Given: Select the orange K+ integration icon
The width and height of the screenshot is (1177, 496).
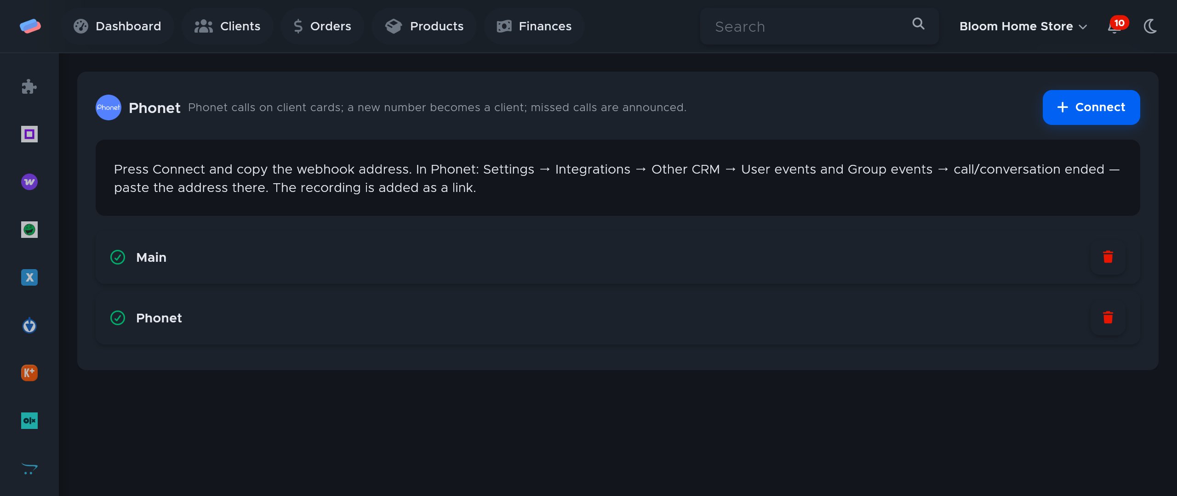Looking at the screenshot, I should point(29,373).
